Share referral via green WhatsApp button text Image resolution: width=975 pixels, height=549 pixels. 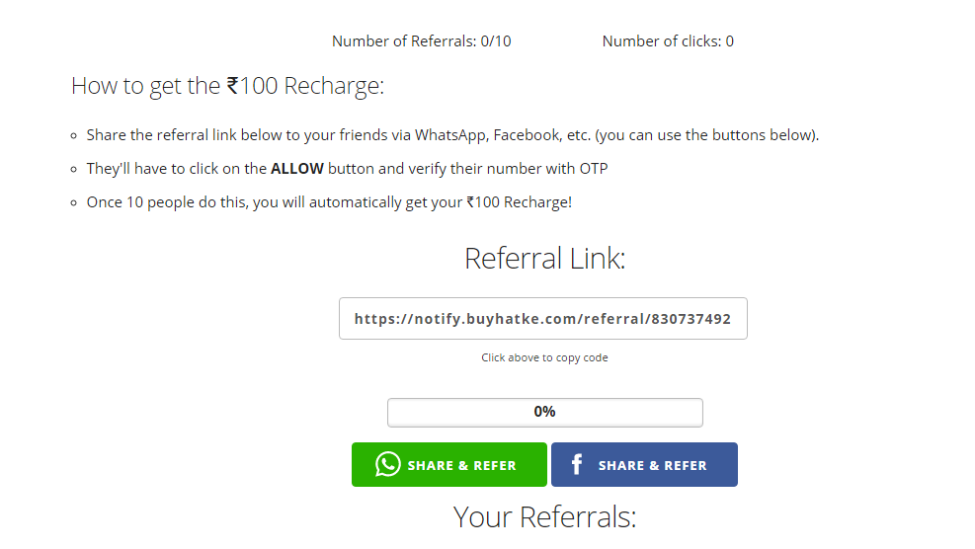[461, 465]
